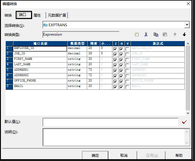Click the f(x) icon beside EXPTRANS
The height and width of the screenshot is (161, 195).
45,25
